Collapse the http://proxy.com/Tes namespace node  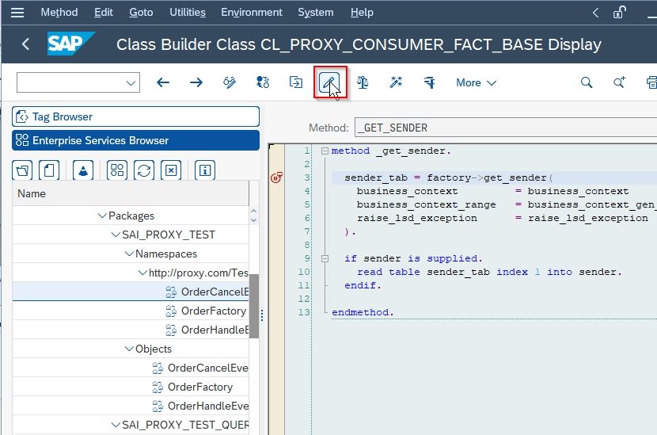click(142, 273)
